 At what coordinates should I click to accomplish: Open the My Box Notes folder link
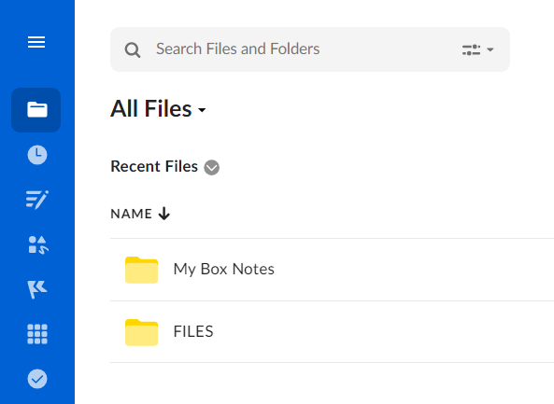(x=223, y=270)
